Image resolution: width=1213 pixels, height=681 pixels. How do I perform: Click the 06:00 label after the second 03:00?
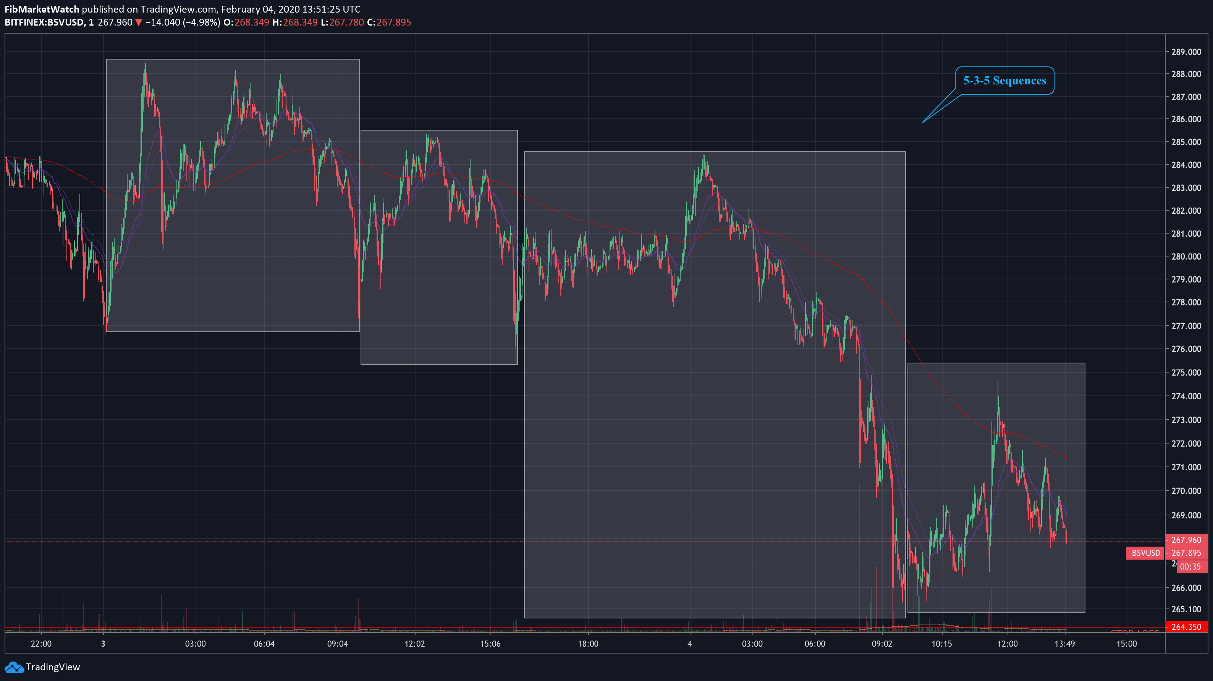(x=815, y=643)
